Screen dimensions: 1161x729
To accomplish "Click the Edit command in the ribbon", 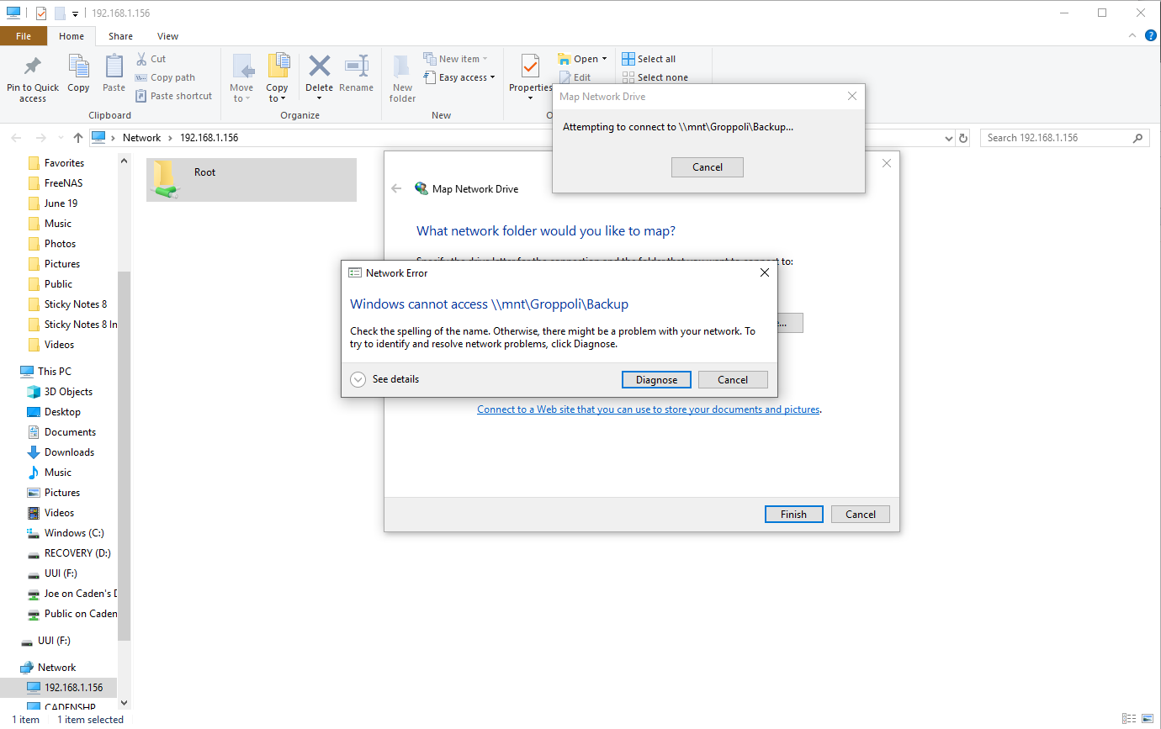I will [575, 77].
